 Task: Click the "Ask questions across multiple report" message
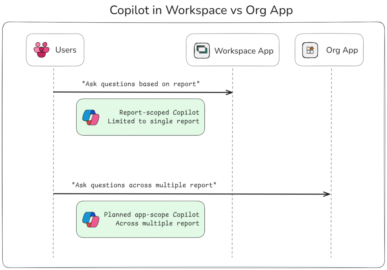point(144,185)
